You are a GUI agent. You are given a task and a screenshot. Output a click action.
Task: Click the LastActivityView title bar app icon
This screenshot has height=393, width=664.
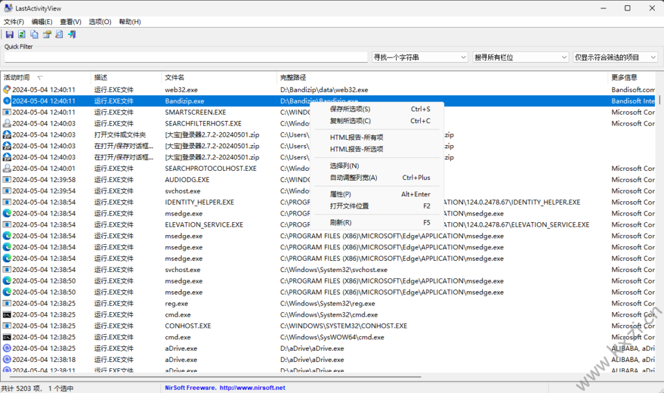tap(8, 8)
